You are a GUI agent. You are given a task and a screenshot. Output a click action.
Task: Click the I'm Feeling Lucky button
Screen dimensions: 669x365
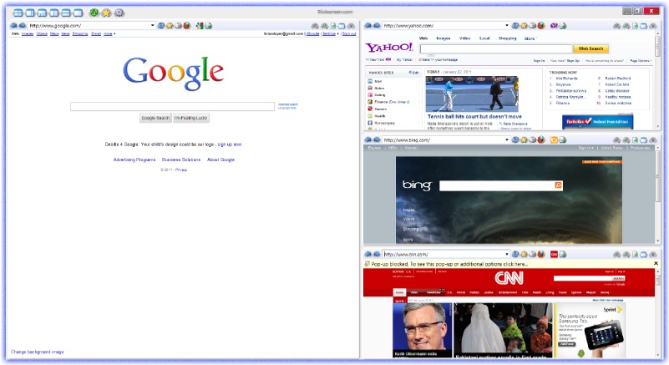click(190, 118)
